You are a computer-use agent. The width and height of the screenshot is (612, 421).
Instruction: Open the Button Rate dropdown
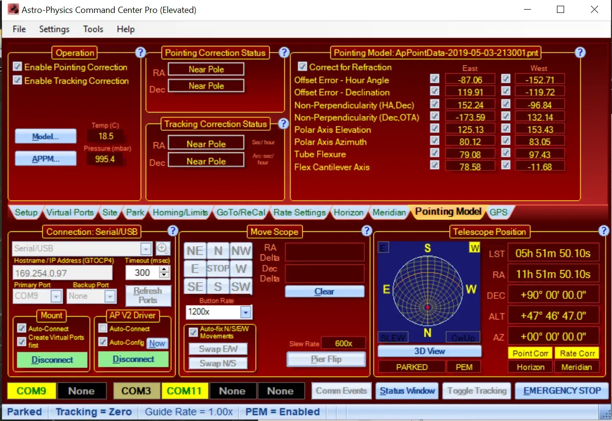point(247,312)
